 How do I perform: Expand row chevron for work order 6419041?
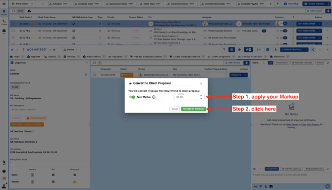click(x=328, y=24)
